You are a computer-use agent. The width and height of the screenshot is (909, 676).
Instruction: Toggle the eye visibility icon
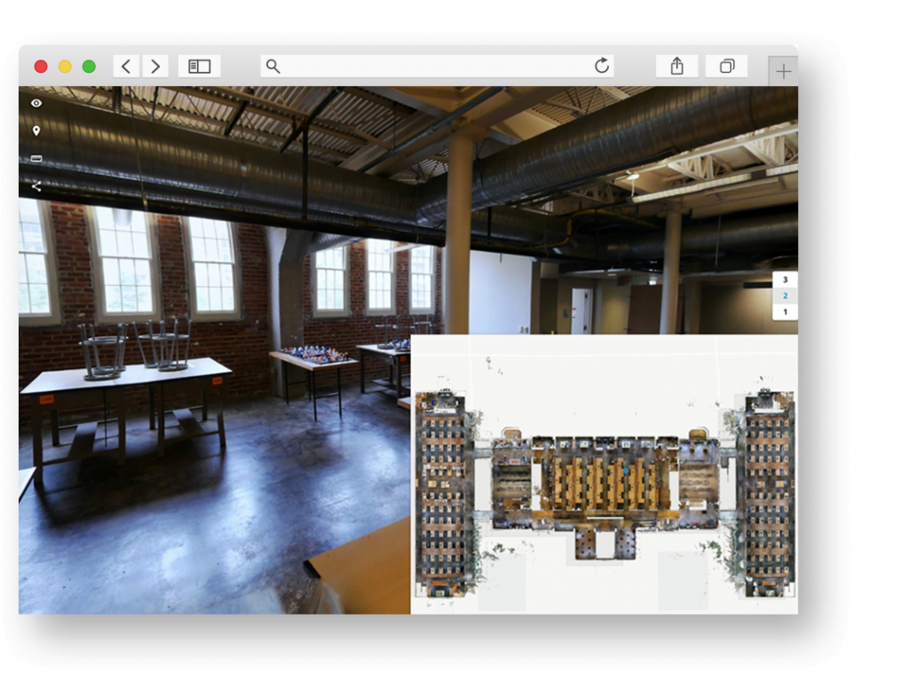coord(36,103)
